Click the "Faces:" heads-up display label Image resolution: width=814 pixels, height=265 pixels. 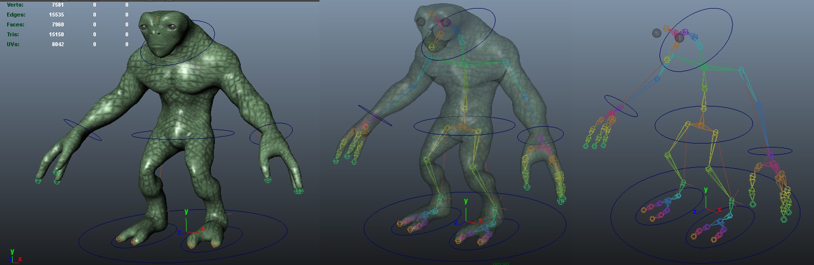pyautogui.click(x=16, y=25)
